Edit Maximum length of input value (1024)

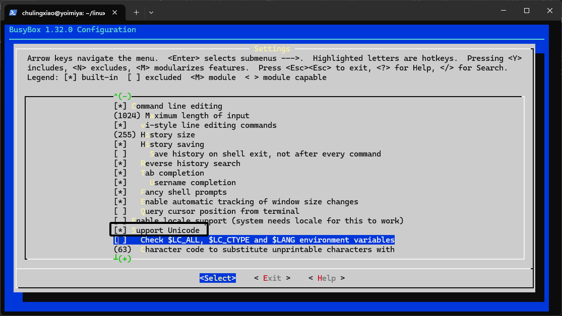181,116
